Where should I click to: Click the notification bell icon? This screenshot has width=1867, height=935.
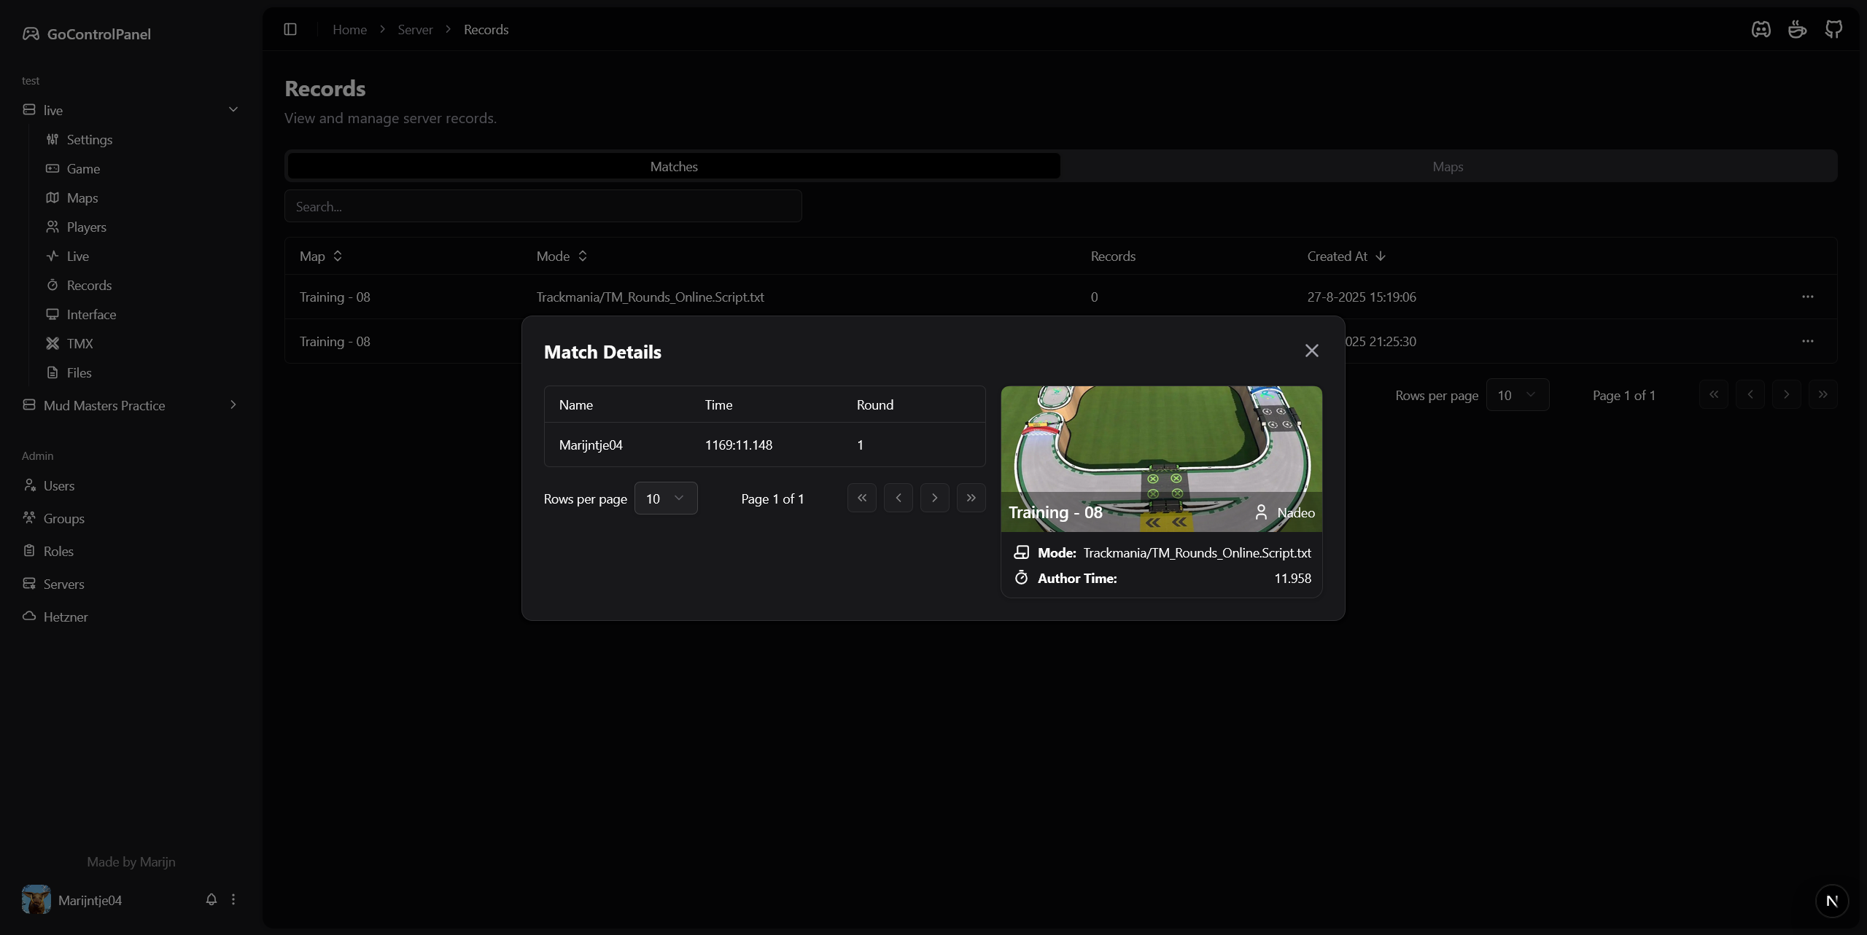point(211,899)
